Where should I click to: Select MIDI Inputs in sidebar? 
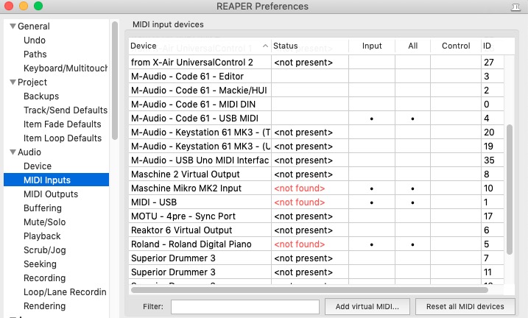56,180
